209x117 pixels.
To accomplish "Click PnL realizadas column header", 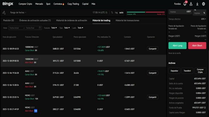I will click(104, 37).
